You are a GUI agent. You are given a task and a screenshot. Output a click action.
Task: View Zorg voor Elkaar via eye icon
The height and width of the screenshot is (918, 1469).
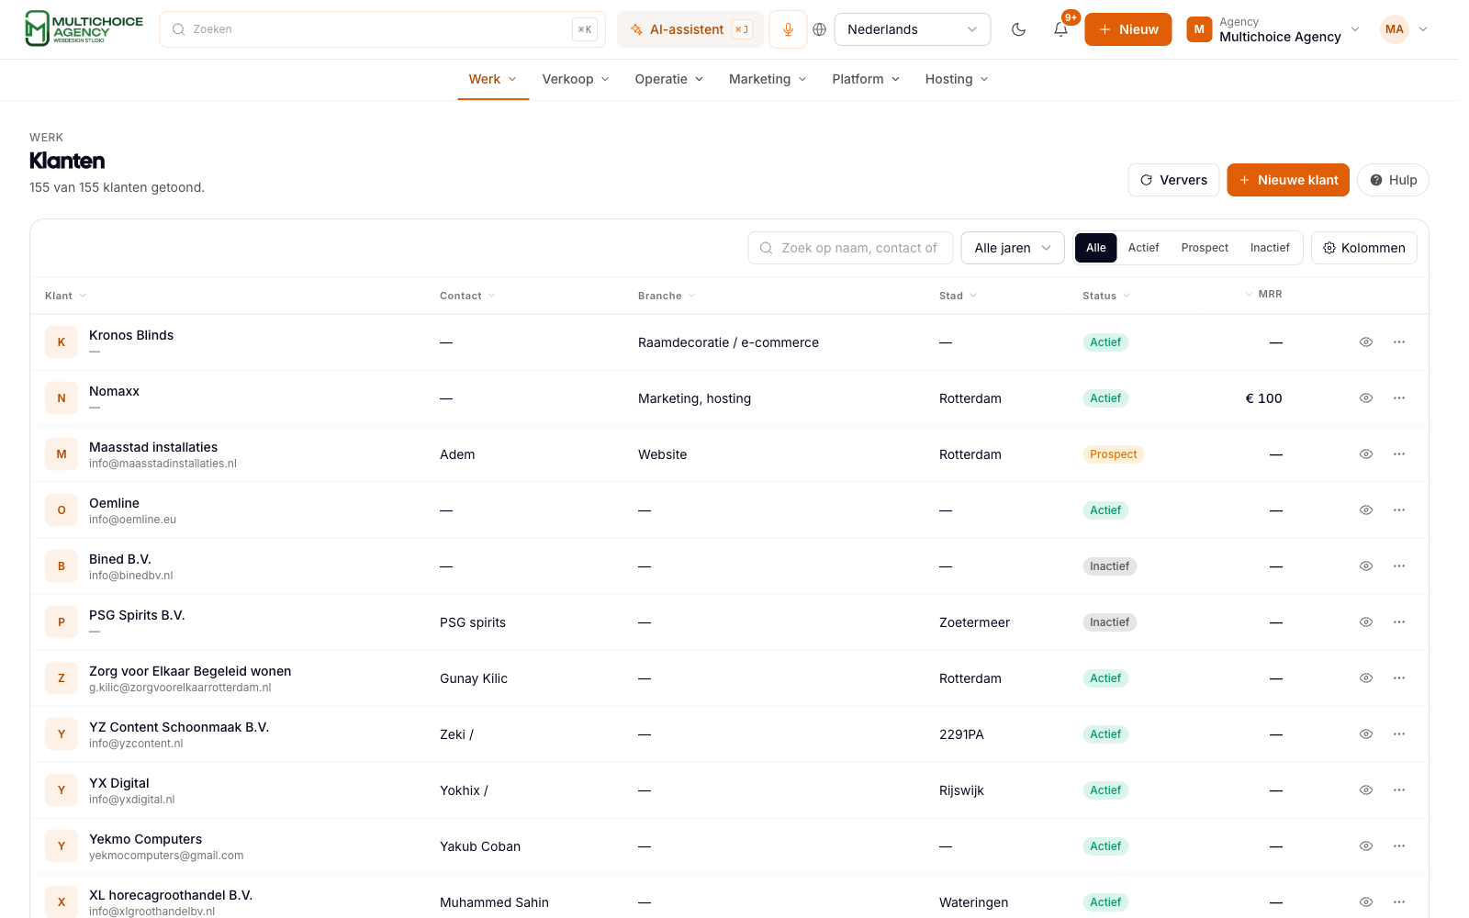pyautogui.click(x=1366, y=678)
